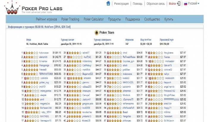This screenshot has width=208, height=122.
Task: Open player skadooshh profile link
Action: tap(170, 78)
